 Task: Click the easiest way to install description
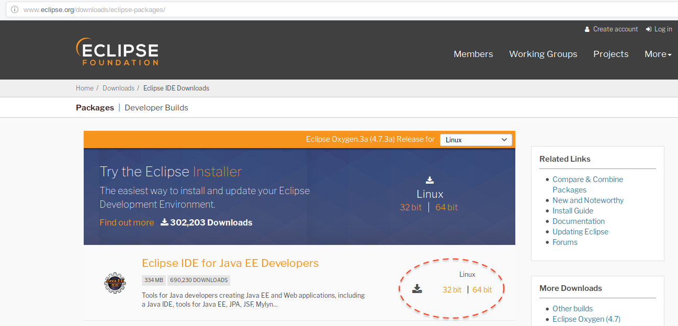[x=205, y=197]
